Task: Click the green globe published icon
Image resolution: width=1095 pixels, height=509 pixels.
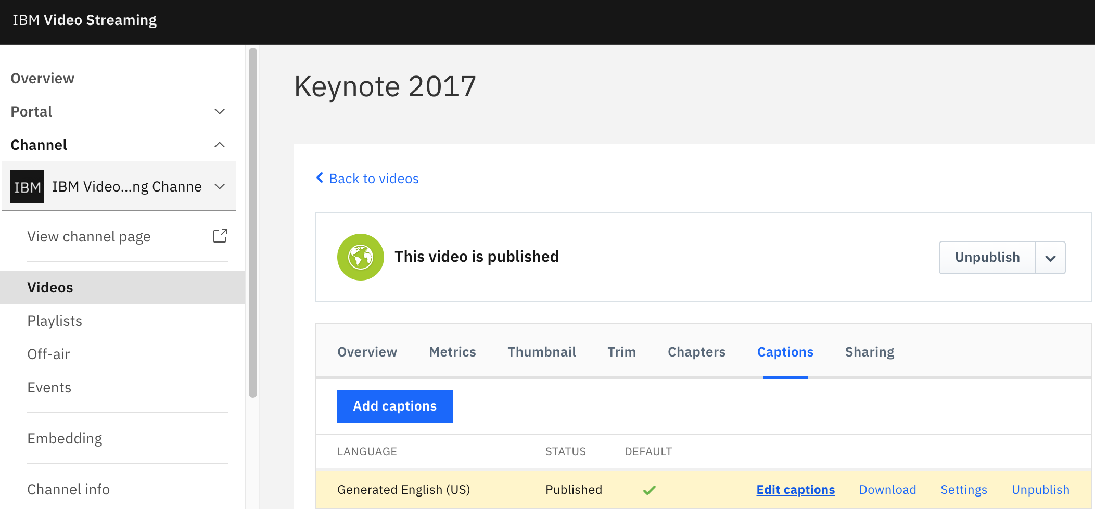Action: (361, 257)
